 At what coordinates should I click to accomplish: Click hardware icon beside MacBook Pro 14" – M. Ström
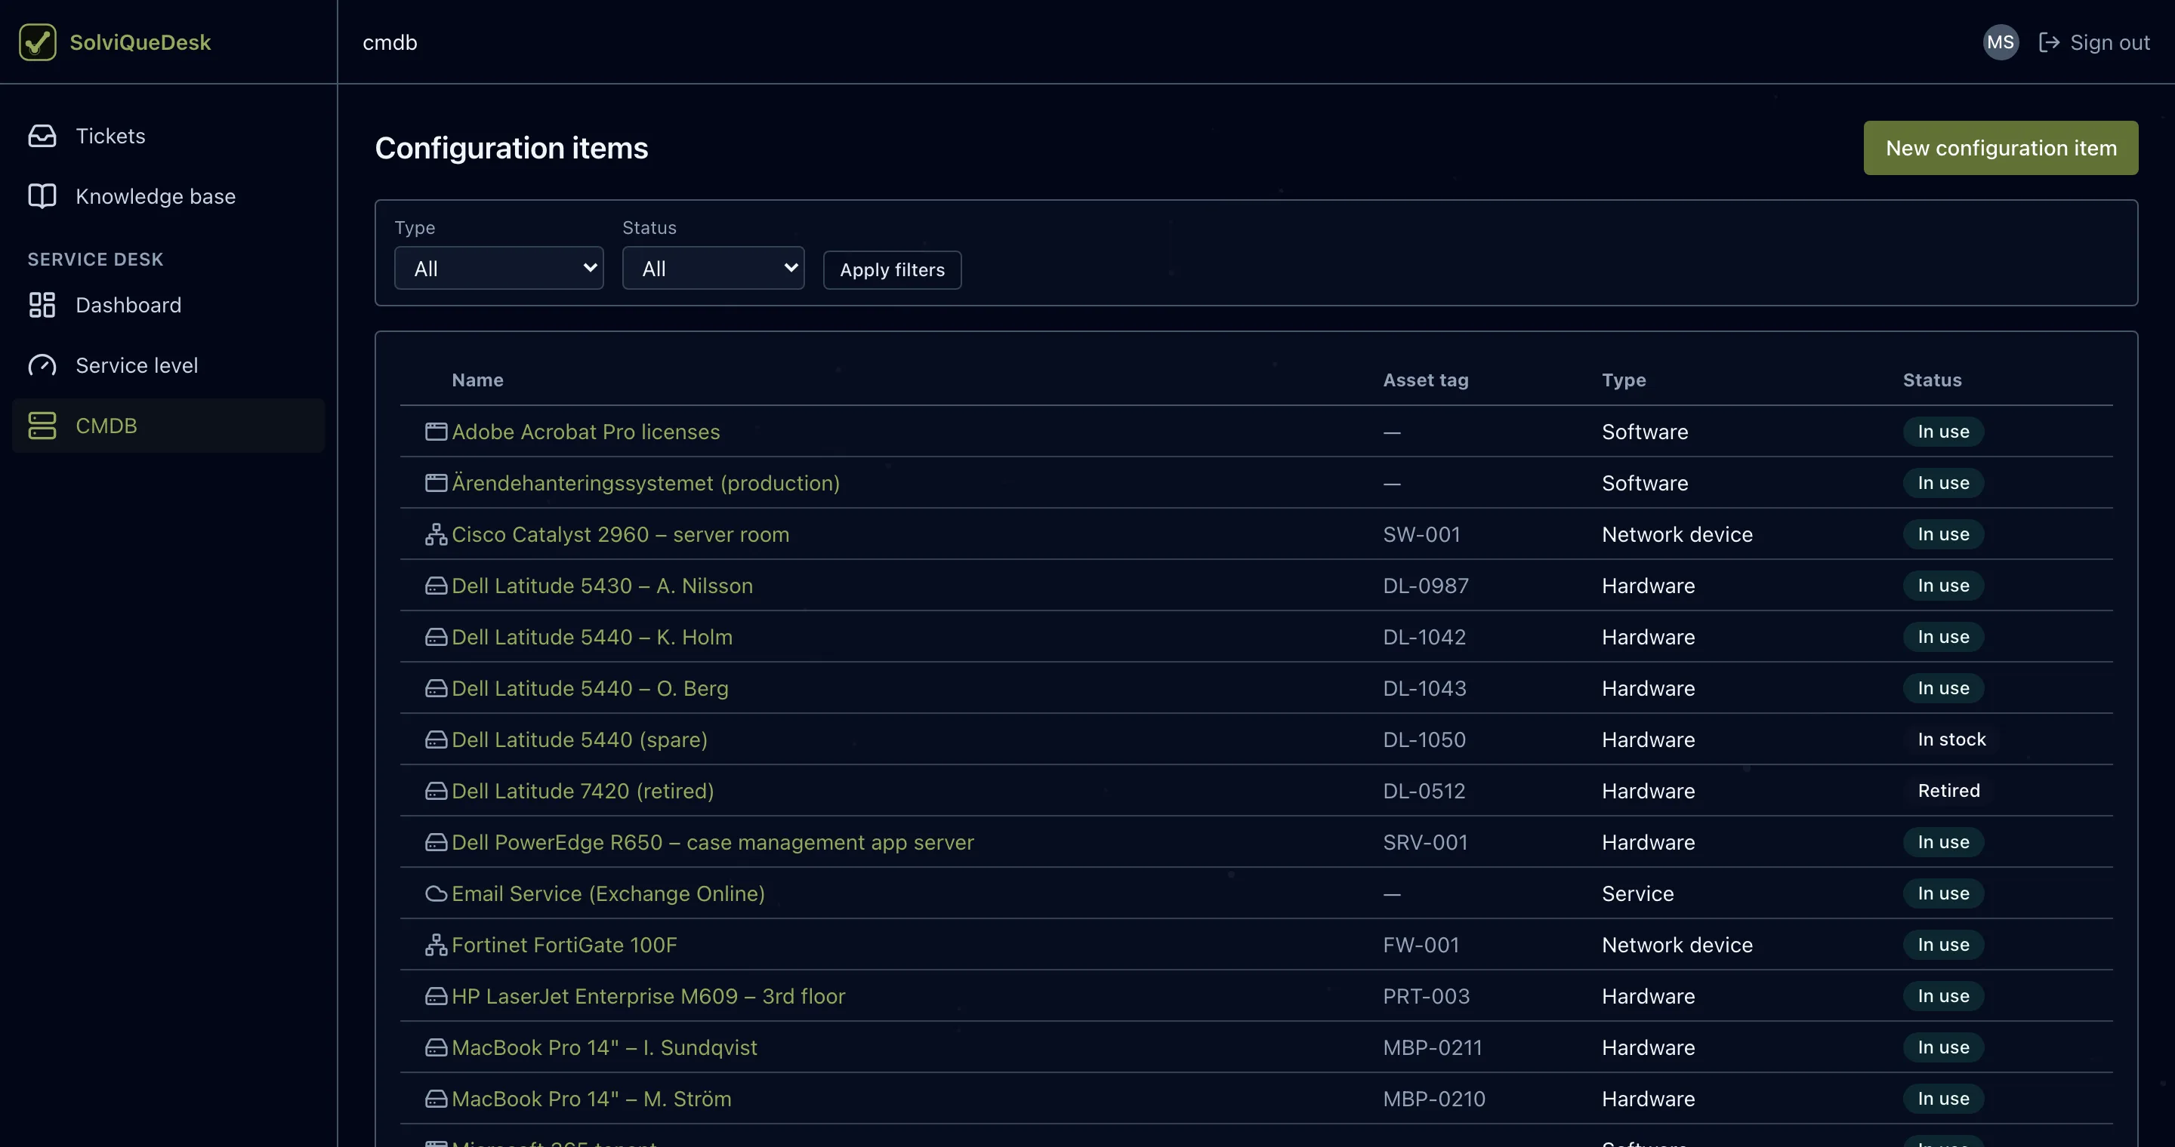[436, 1099]
